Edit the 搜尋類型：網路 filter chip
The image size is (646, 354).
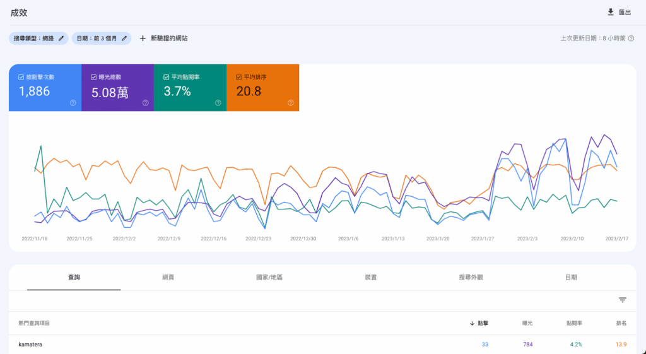[38, 38]
